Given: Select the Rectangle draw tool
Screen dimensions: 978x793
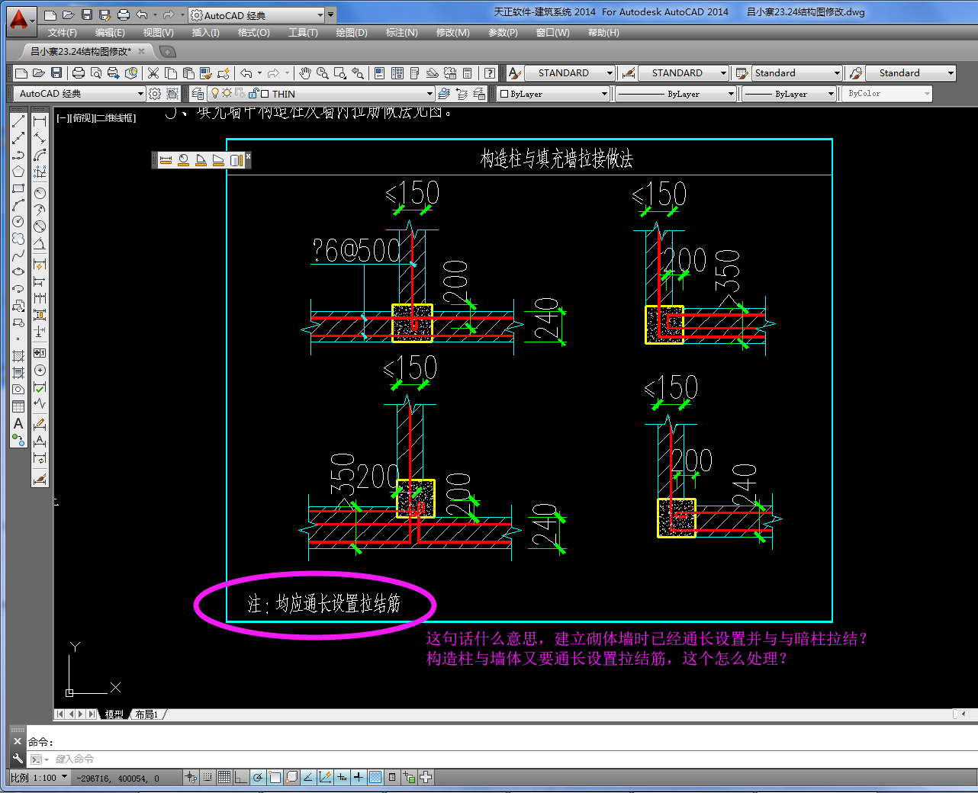Looking at the screenshot, I should (18, 188).
